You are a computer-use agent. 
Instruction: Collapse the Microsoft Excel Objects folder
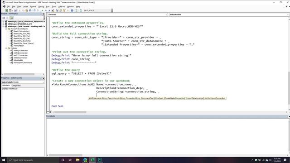coord(6,29)
